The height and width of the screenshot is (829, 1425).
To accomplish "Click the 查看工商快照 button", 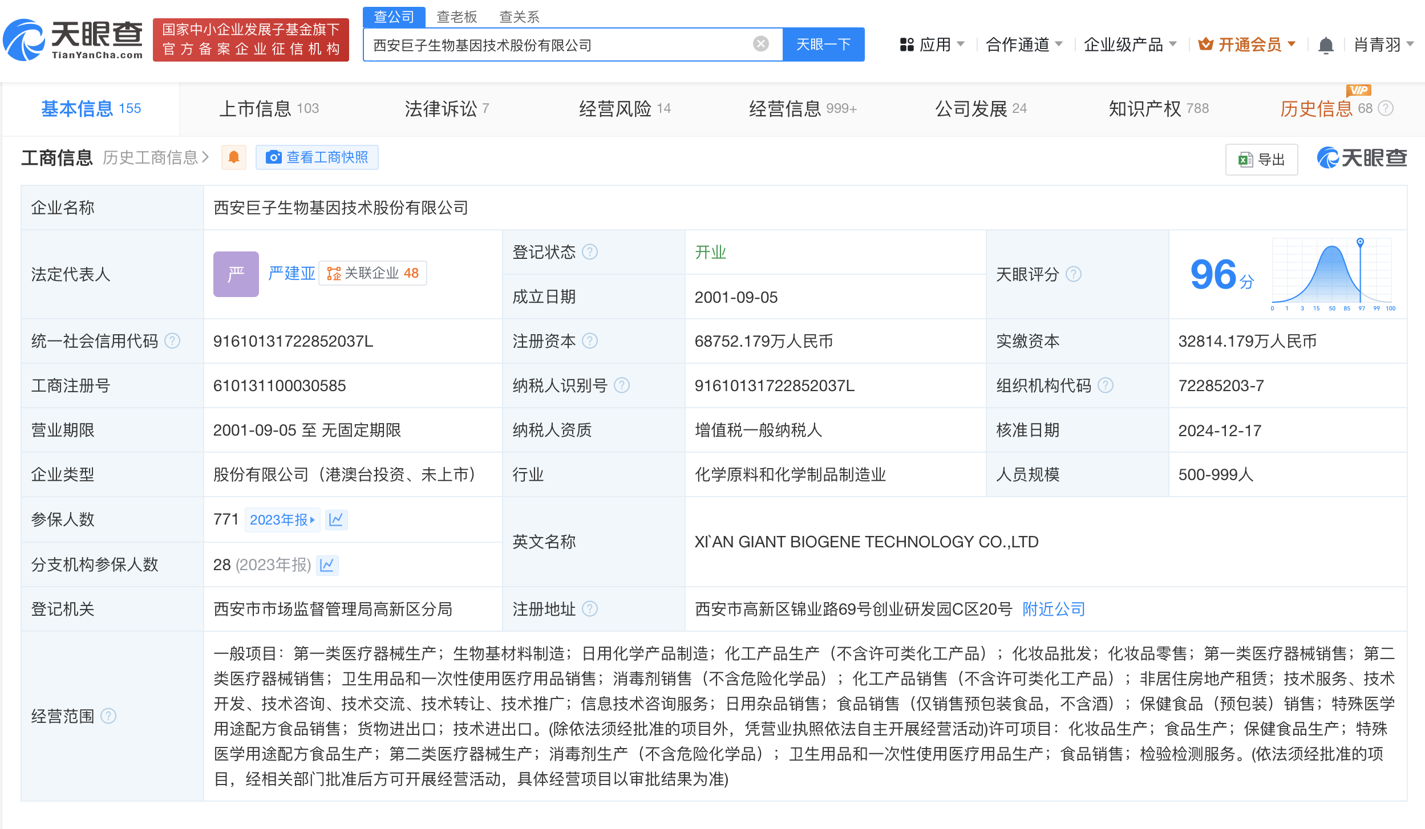I will pos(317,157).
